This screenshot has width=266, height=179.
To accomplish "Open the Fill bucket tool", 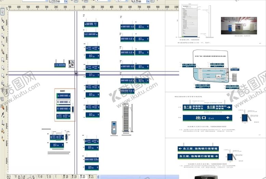I will [x=2, y=131].
